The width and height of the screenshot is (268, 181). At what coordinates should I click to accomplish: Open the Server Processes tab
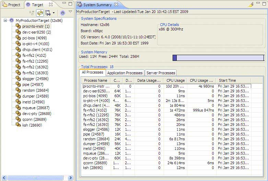point(161,73)
